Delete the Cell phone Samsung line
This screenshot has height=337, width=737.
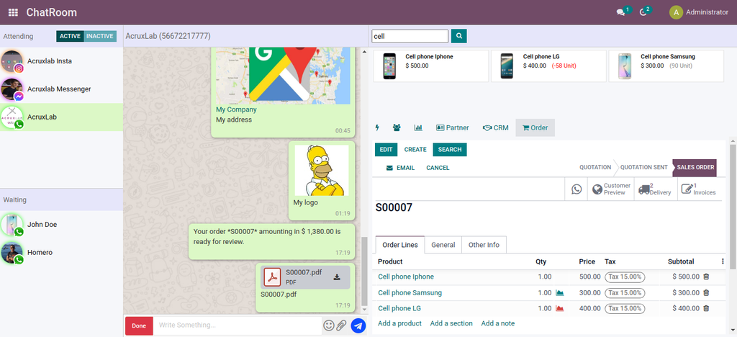(706, 293)
